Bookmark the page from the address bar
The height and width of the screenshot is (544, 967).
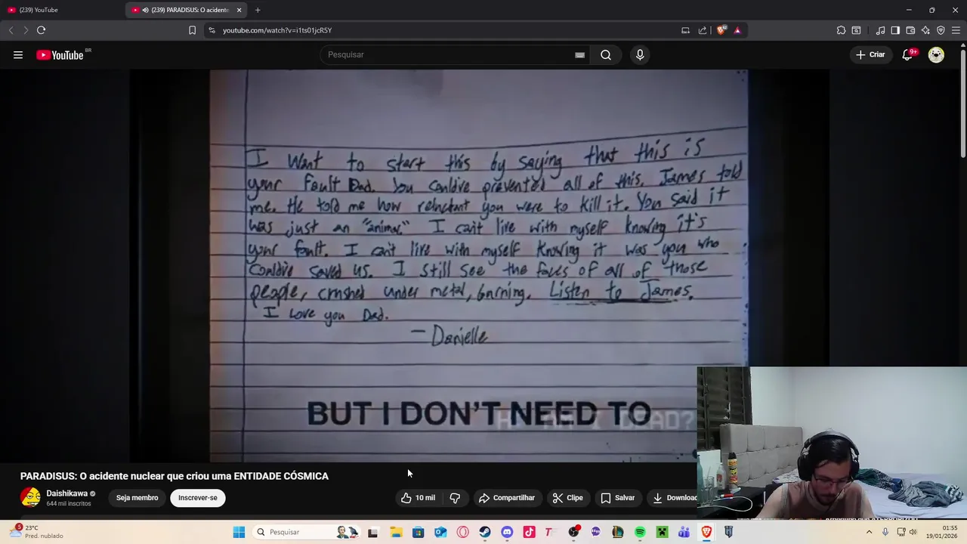[192, 30]
